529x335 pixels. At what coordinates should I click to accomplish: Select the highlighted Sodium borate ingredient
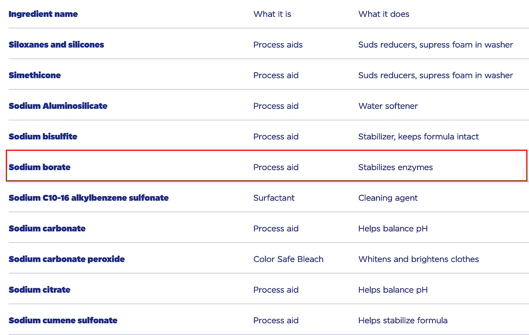tap(40, 167)
